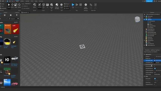Collapse the Lighting tree node
161x91 pixels.
pos(144,19)
